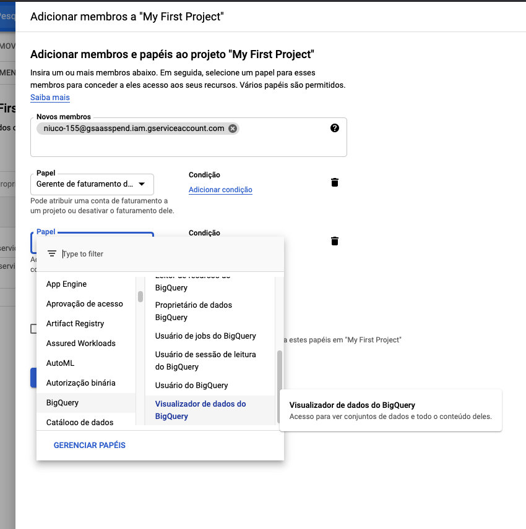Select Assured Workloads category

click(86, 344)
